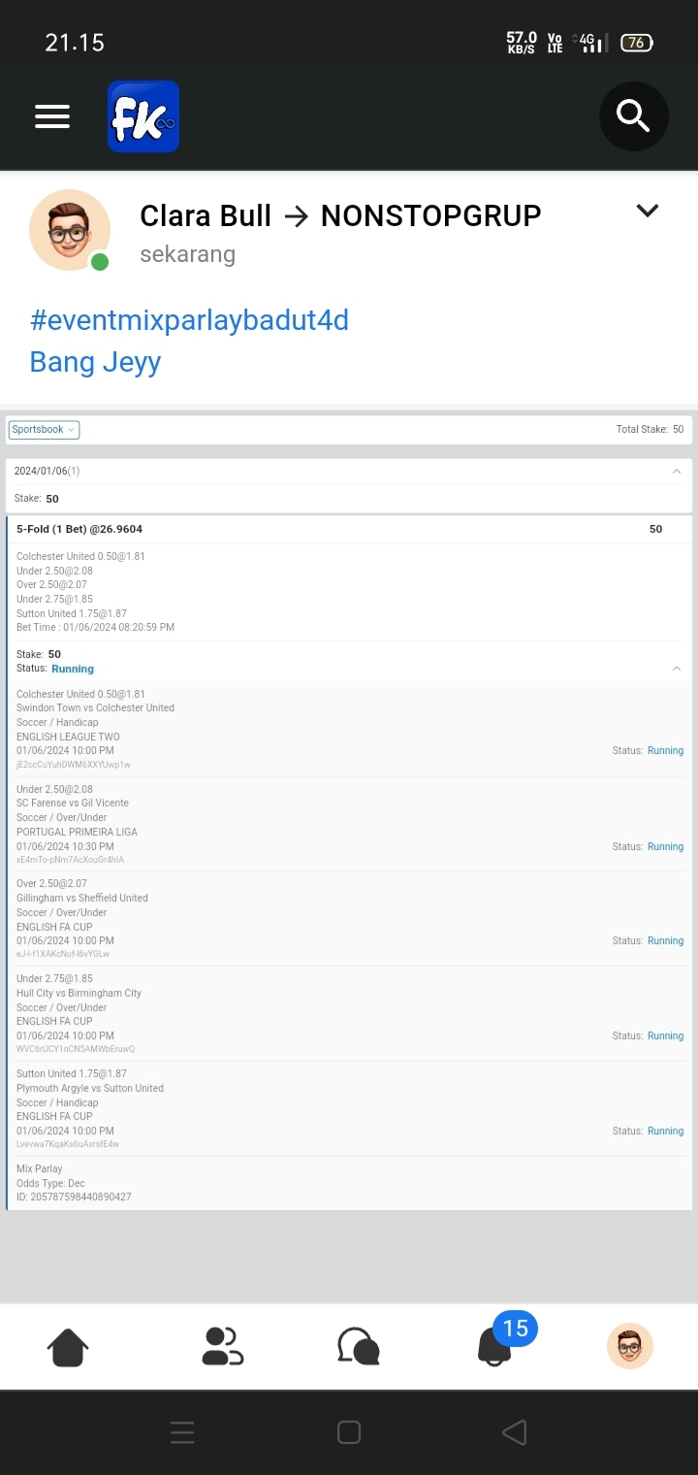This screenshot has height=1475, width=698.
Task: Open the Bang Jeyy mention link
Action: tap(95, 362)
